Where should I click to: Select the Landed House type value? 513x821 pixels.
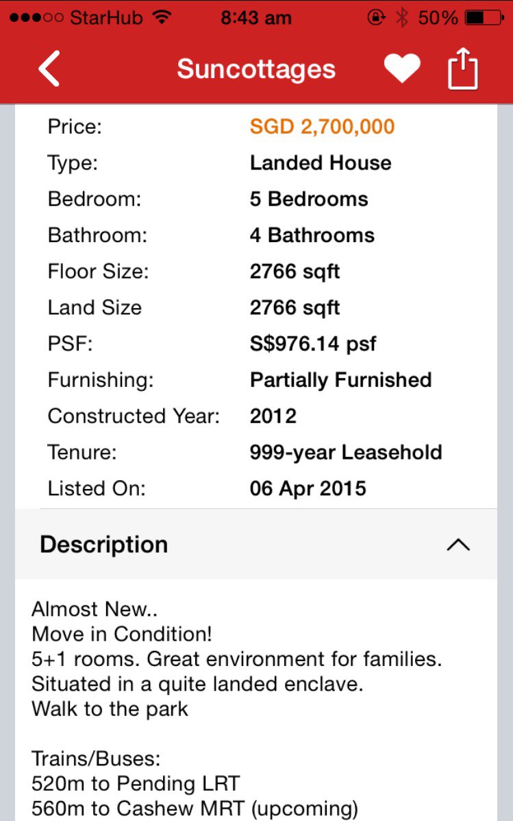tap(321, 163)
